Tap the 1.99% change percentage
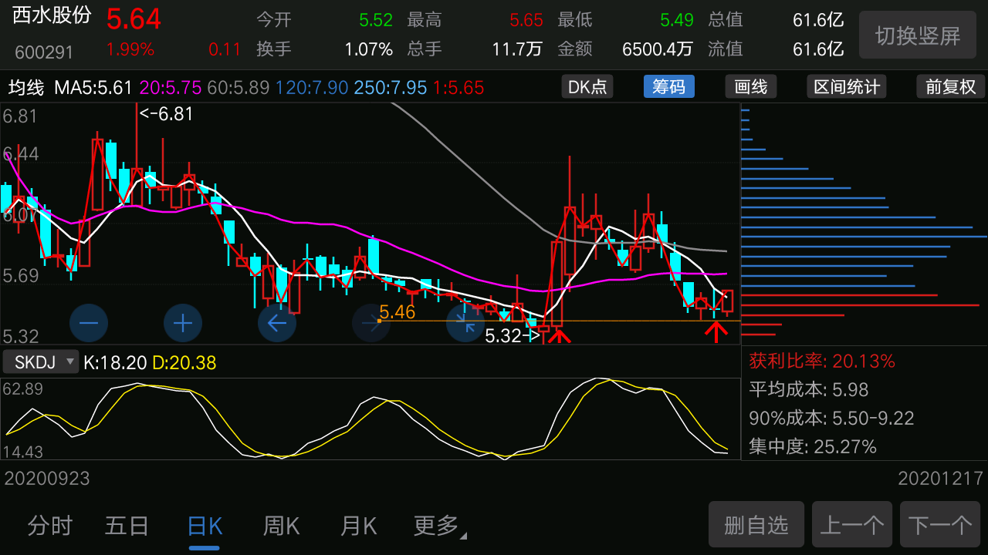The image size is (988, 555). (x=130, y=49)
